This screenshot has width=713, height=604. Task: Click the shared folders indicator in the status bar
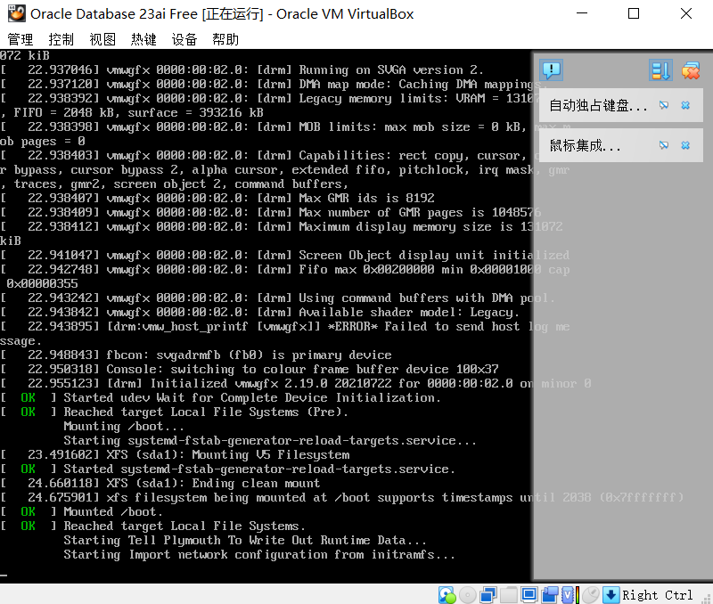tap(509, 595)
